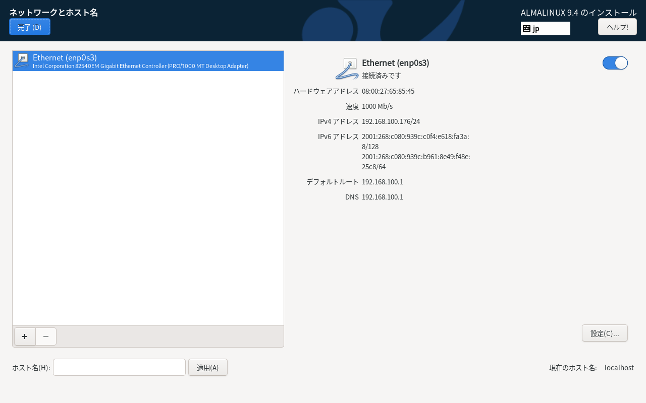Add a new network device with plus button

(x=25, y=337)
